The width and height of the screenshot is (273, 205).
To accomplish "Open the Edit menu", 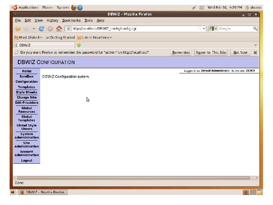I will pos(28,20).
